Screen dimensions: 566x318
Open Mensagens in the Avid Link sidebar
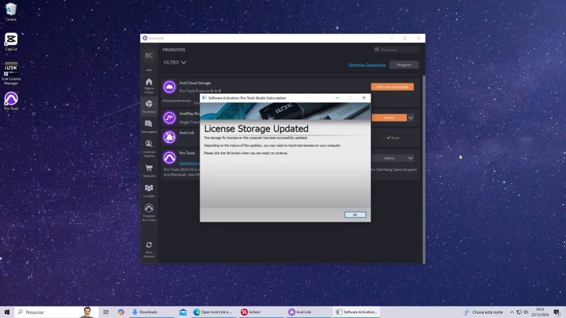coord(149,126)
